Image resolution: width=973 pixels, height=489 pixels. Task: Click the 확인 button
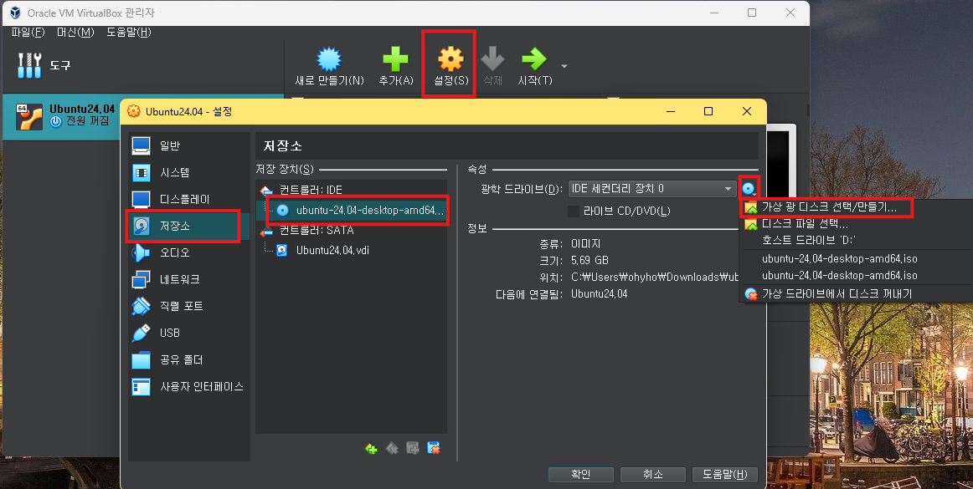pyautogui.click(x=581, y=474)
